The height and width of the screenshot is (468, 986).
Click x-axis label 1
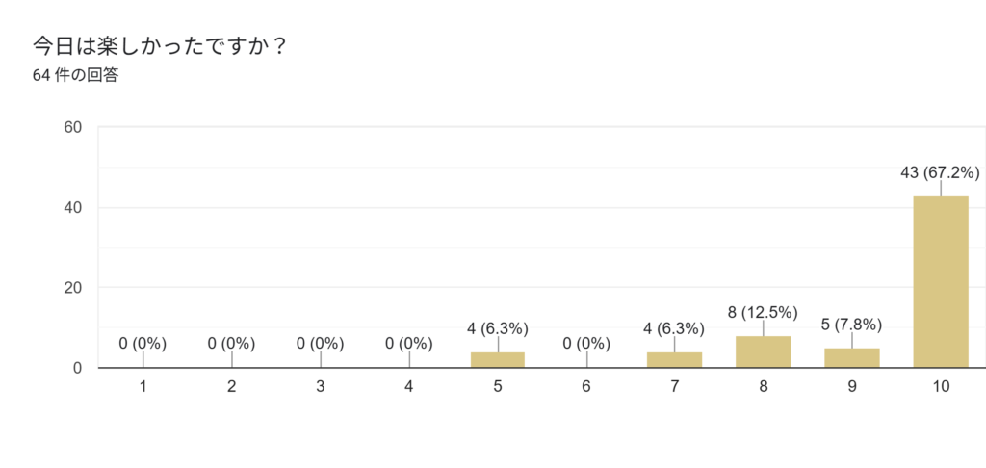click(x=143, y=386)
